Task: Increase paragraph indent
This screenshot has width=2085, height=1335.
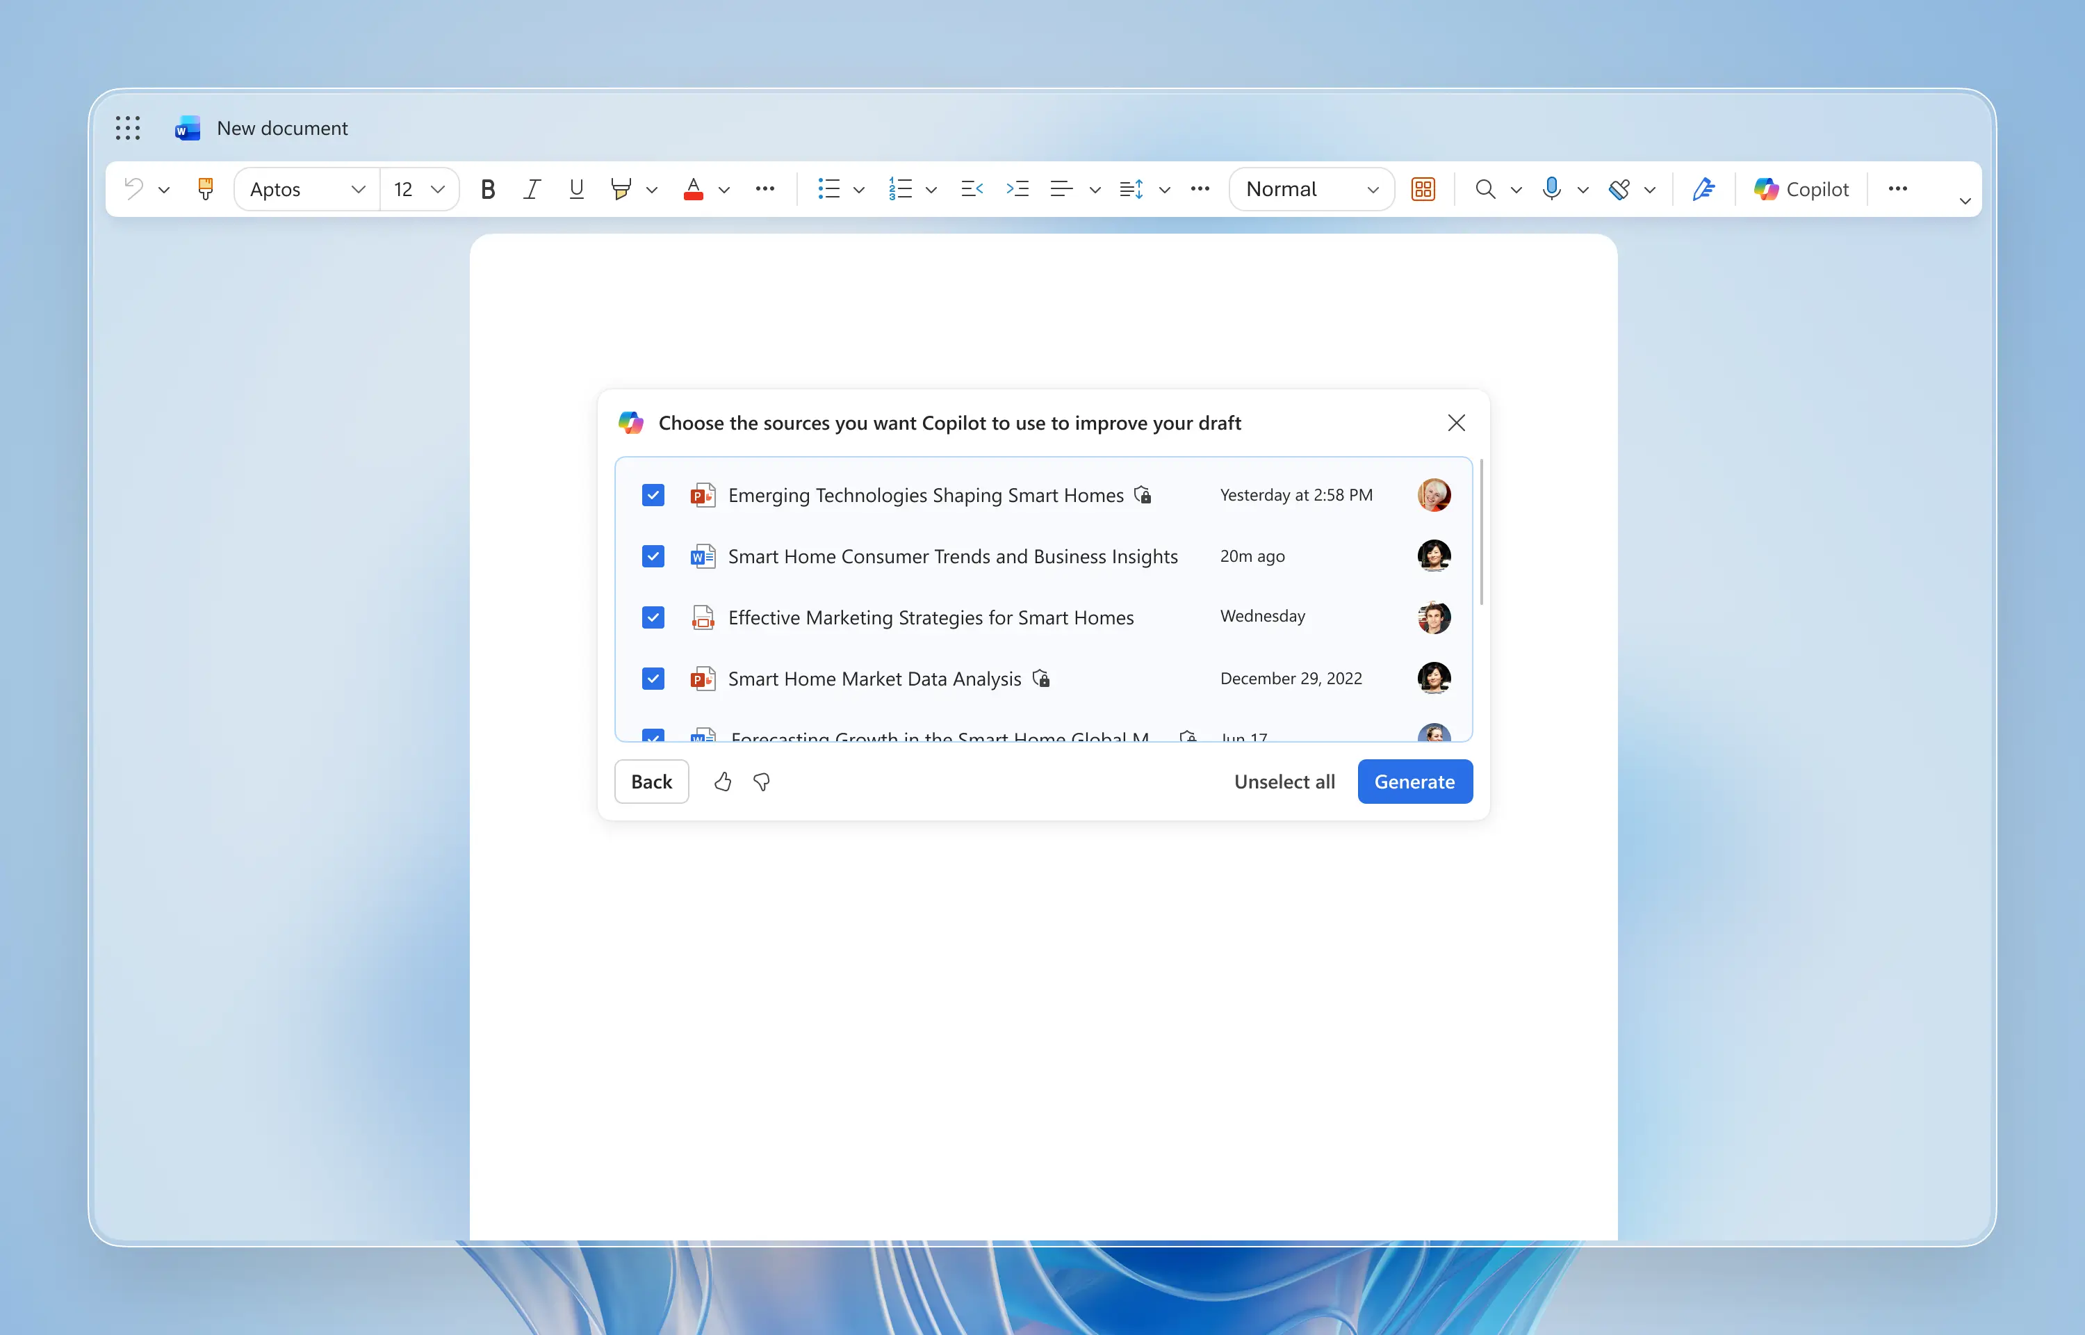Action: pyautogui.click(x=1017, y=189)
